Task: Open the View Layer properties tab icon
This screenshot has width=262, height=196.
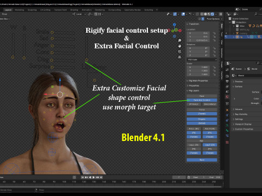Action: point(227,87)
